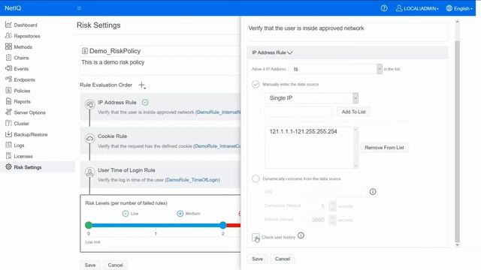This screenshot has height=270, width=481.
Task: Tick the Check user history checkbox
Action: 256,237
